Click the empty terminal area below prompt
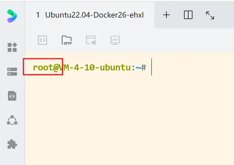Viewport: 234px width, 165px height. click(127, 121)
